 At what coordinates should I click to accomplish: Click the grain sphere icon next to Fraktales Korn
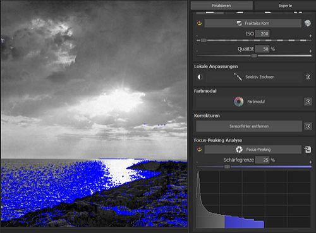tap(308, 23)
